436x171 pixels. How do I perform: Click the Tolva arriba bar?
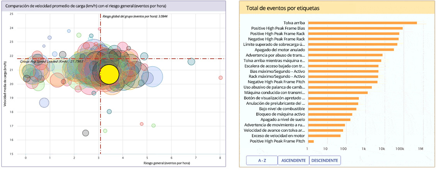[363, 23]
